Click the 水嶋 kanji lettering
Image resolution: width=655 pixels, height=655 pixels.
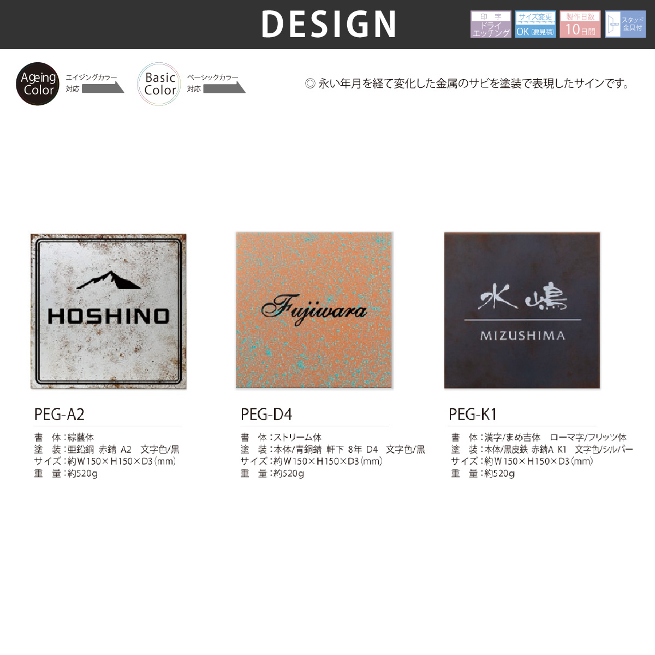click(523, 299)
